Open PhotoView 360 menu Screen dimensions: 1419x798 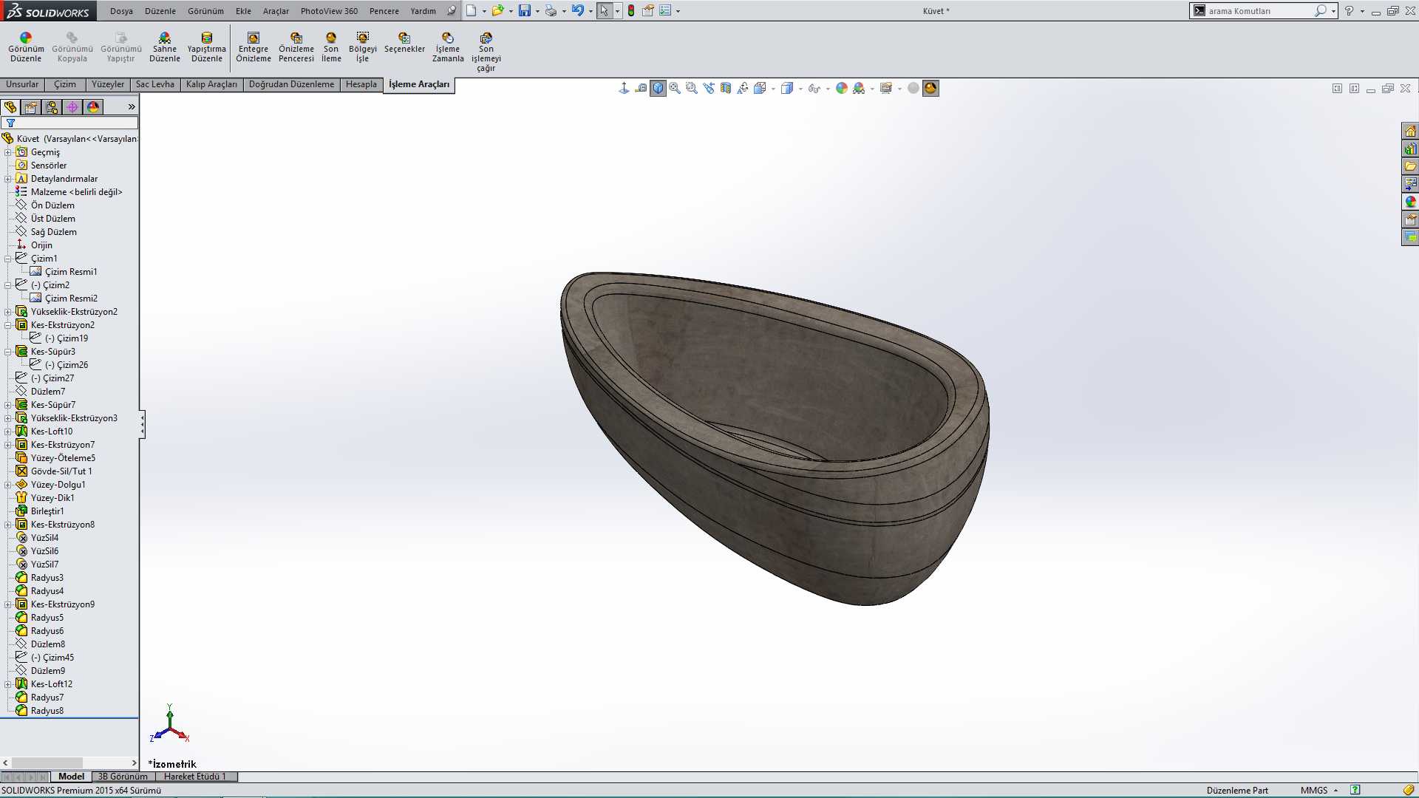[329, 11]
